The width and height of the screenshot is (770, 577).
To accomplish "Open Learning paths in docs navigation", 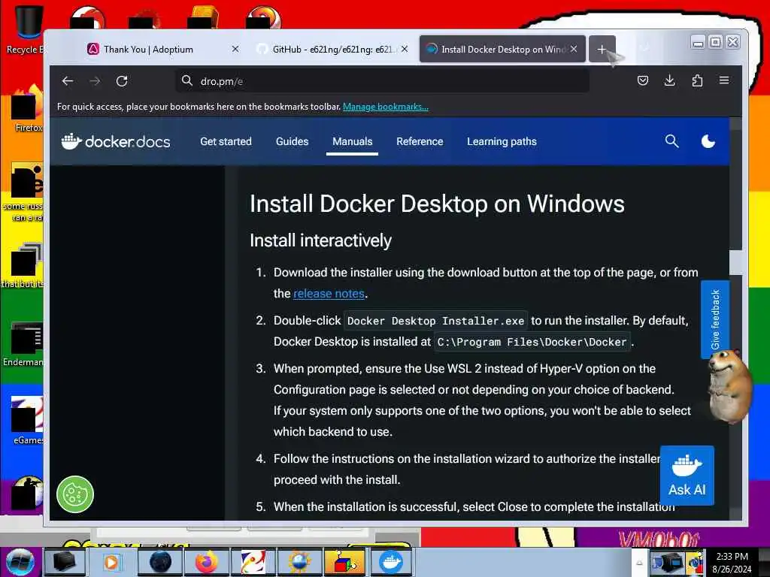I will pyautogui.click(x=502, y=141).
